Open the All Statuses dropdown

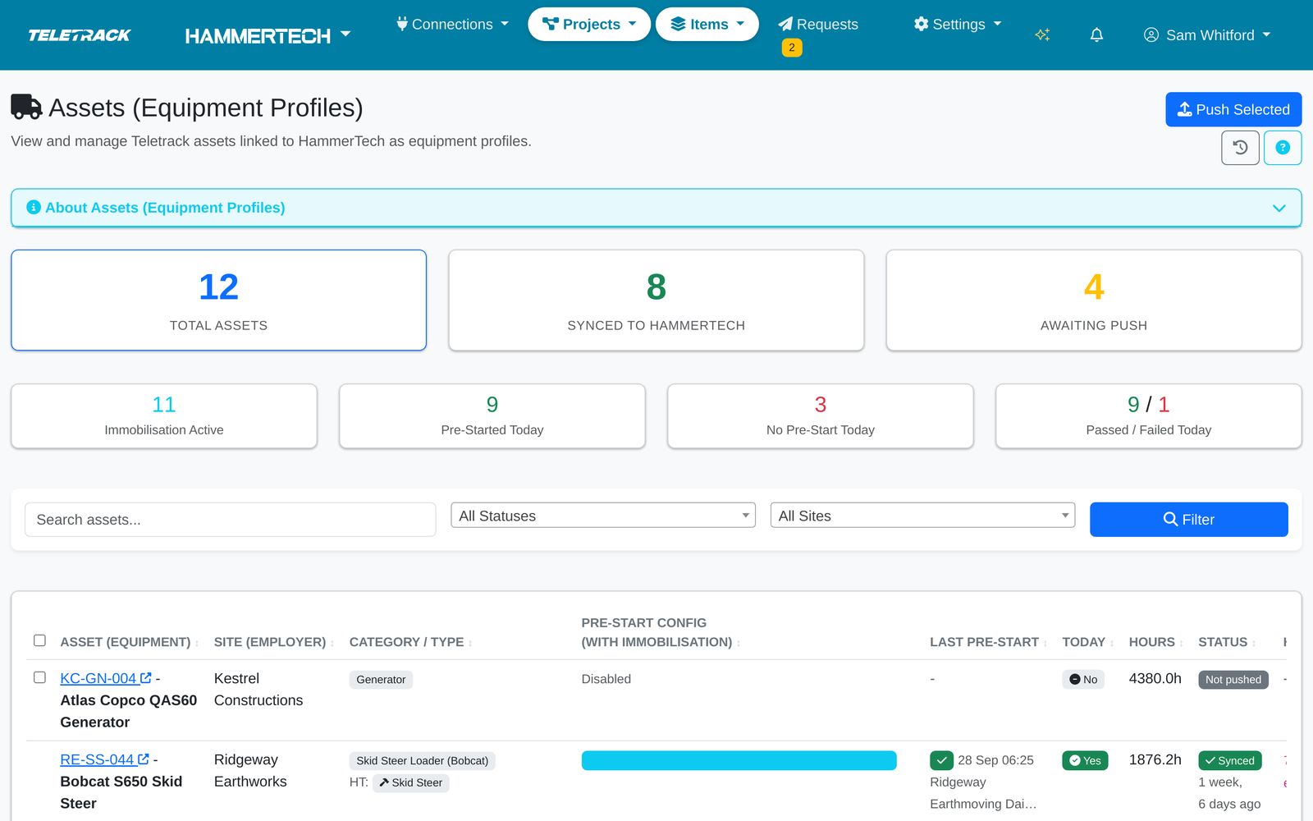[x=603, y=516]
